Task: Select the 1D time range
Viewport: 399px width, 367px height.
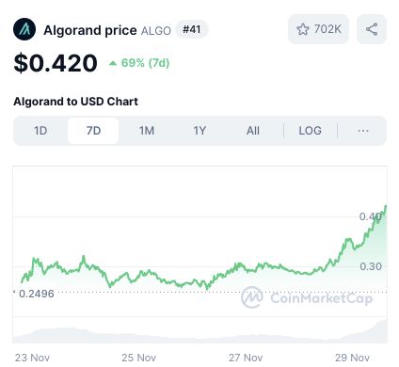Action: pyautogui.click(x=40, y=131)
